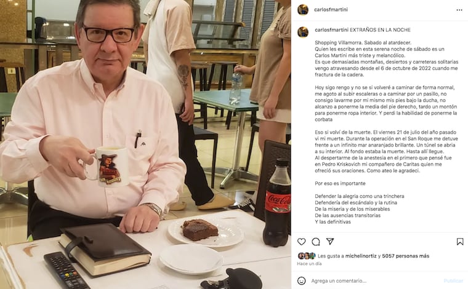Click the Publicar button

pos(453,281)
